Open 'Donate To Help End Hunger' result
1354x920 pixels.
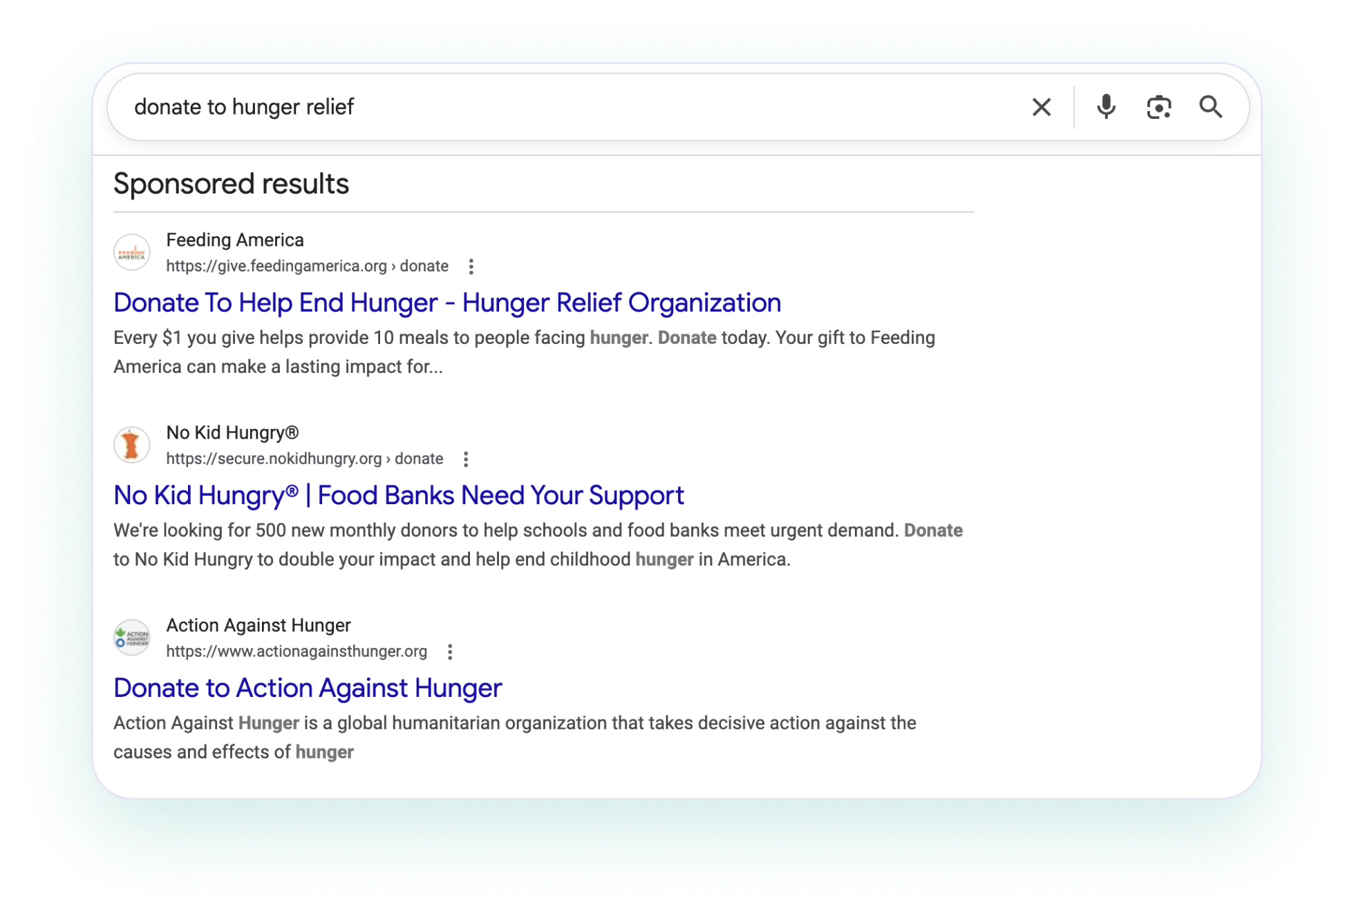(x=447, y=303)
